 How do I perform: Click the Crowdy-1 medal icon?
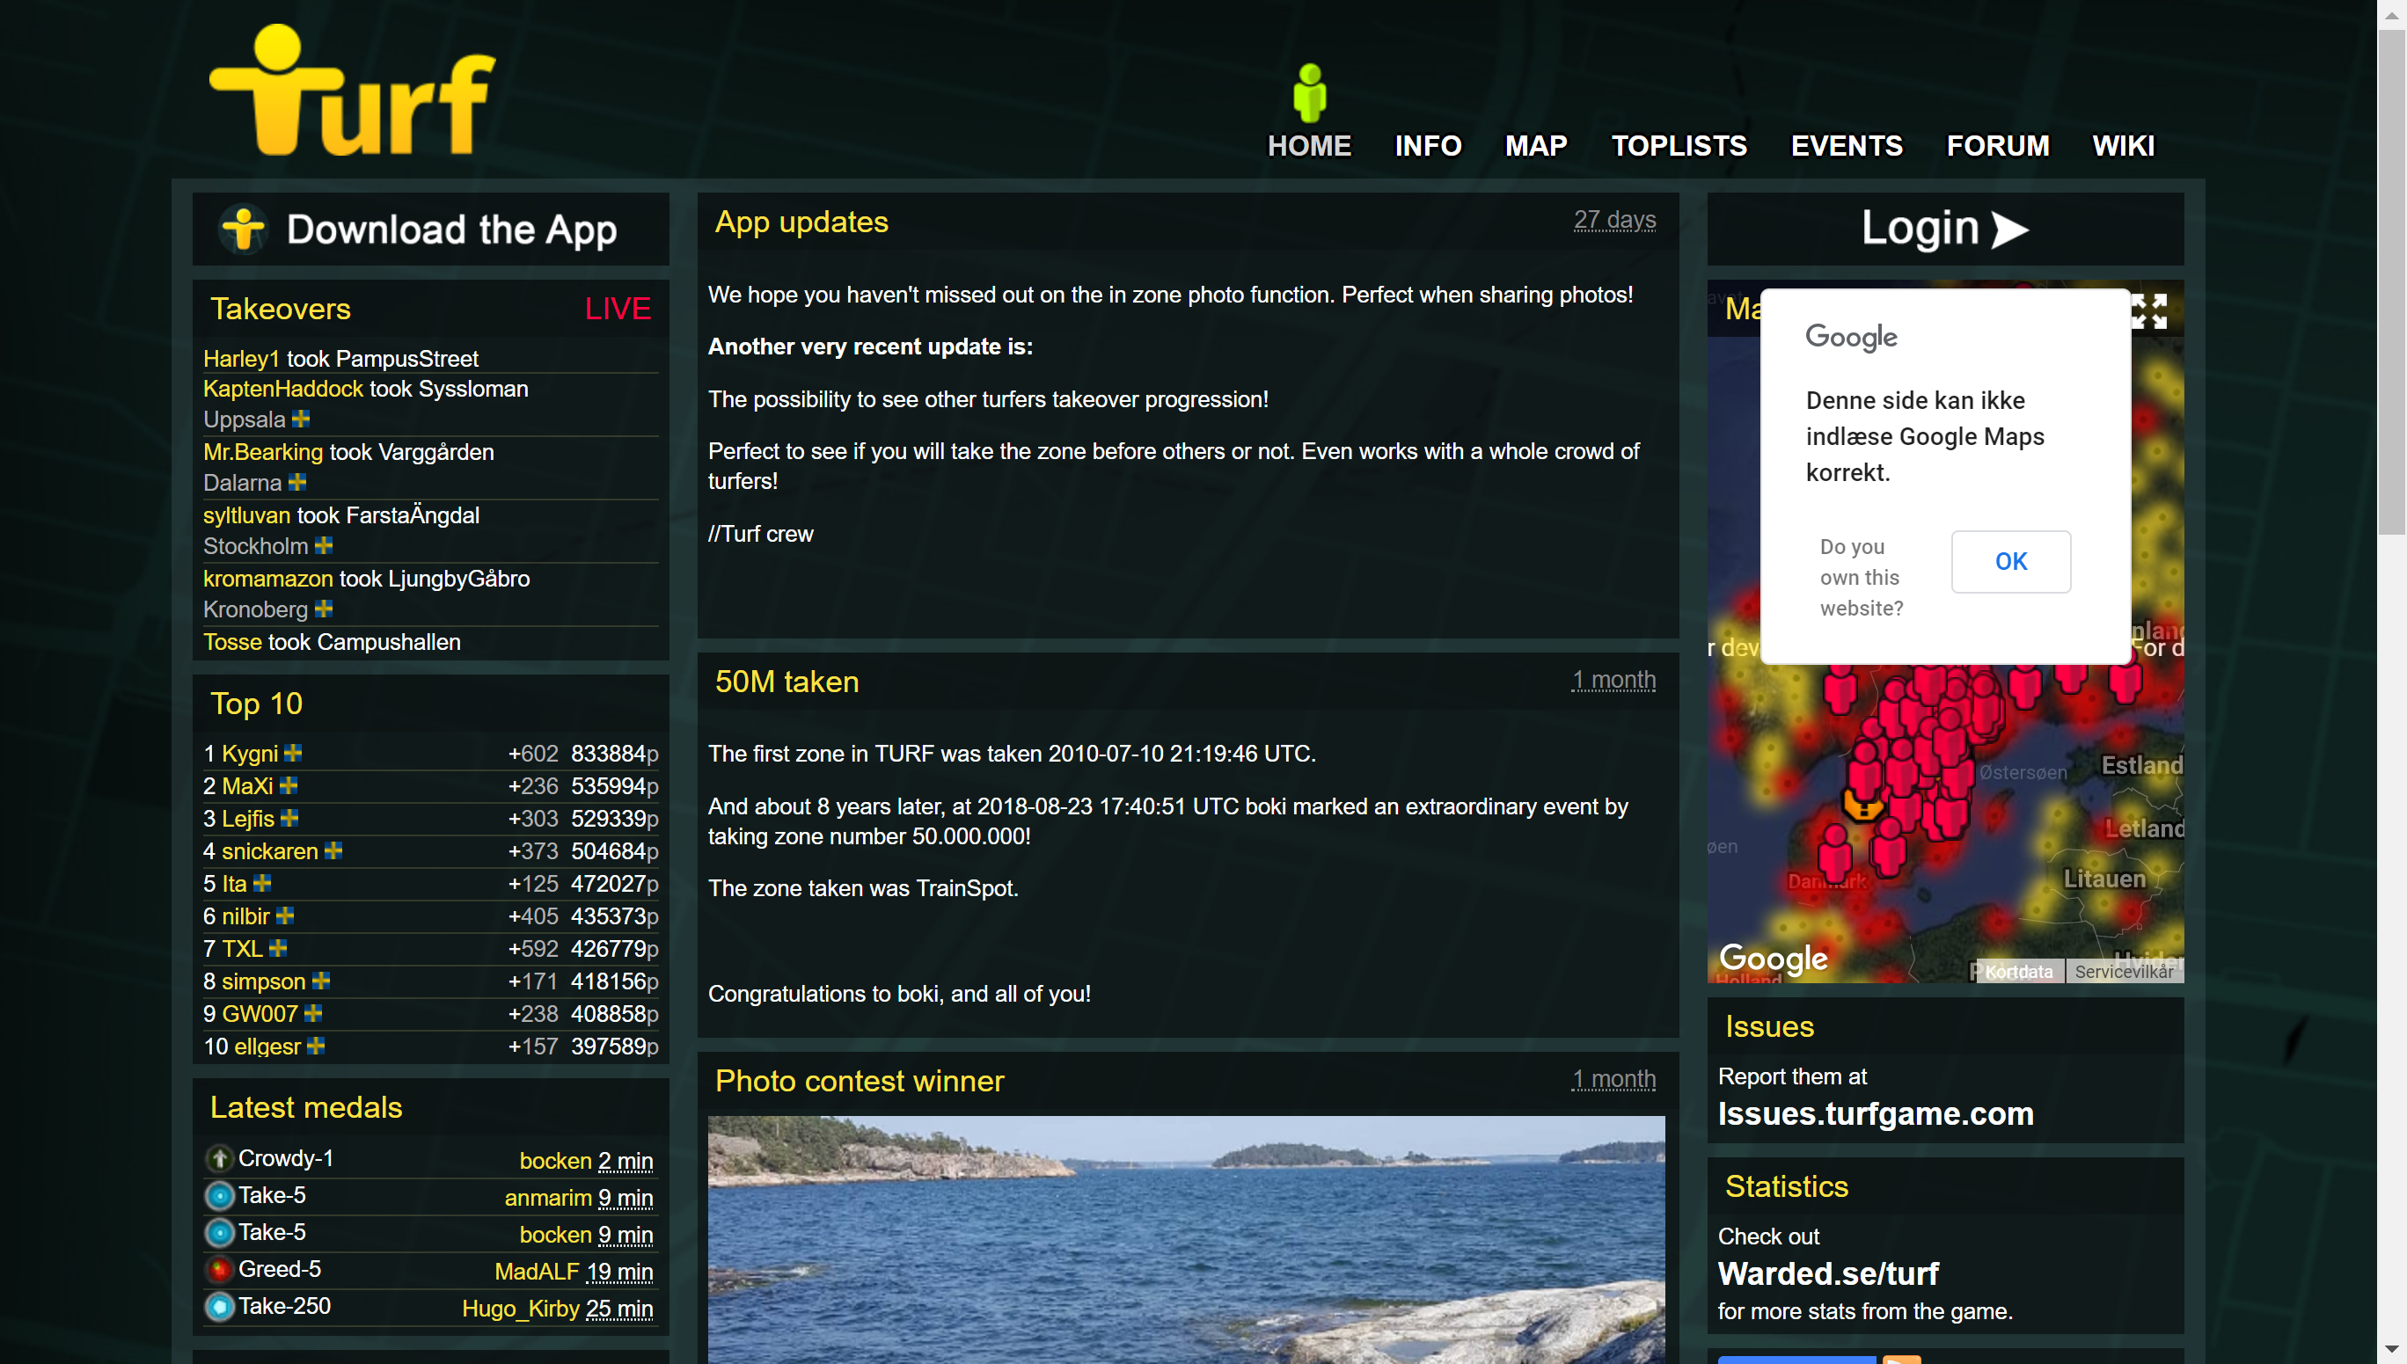(219, 1159)
